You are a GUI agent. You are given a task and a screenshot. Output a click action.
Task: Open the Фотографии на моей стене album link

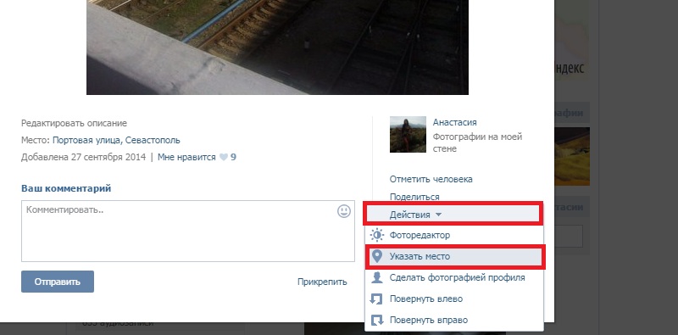477,142
